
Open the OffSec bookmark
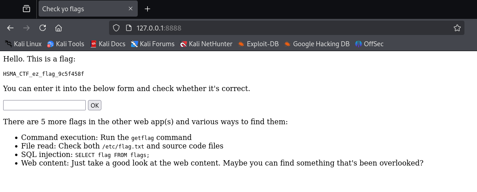369,44
